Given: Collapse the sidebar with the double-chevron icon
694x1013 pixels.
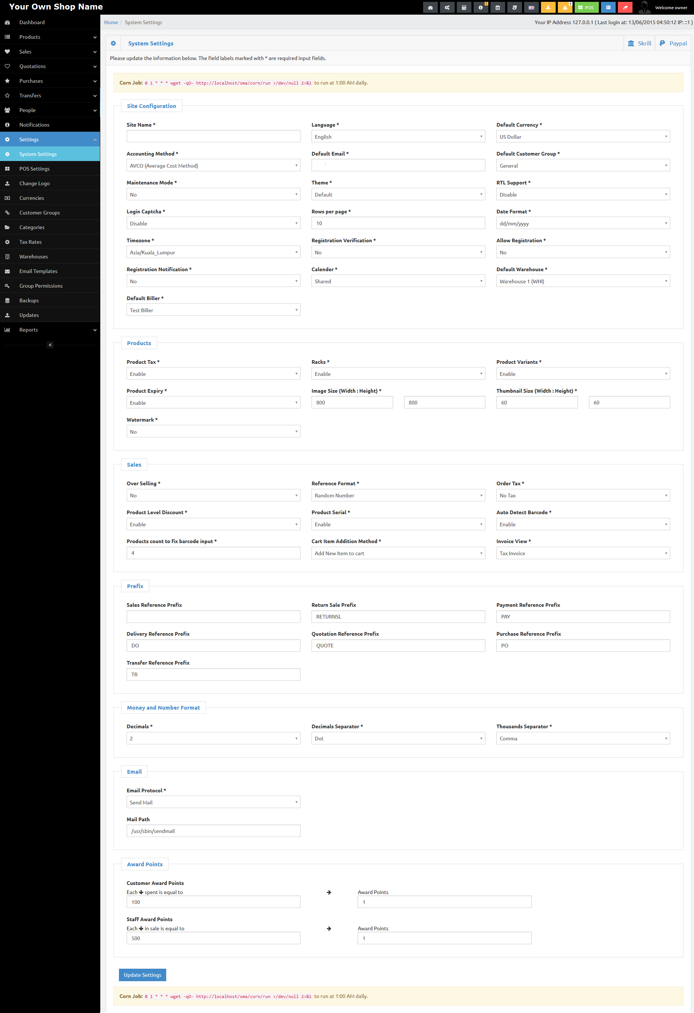Looking at the screenshot, I should (x=50, y=345).
